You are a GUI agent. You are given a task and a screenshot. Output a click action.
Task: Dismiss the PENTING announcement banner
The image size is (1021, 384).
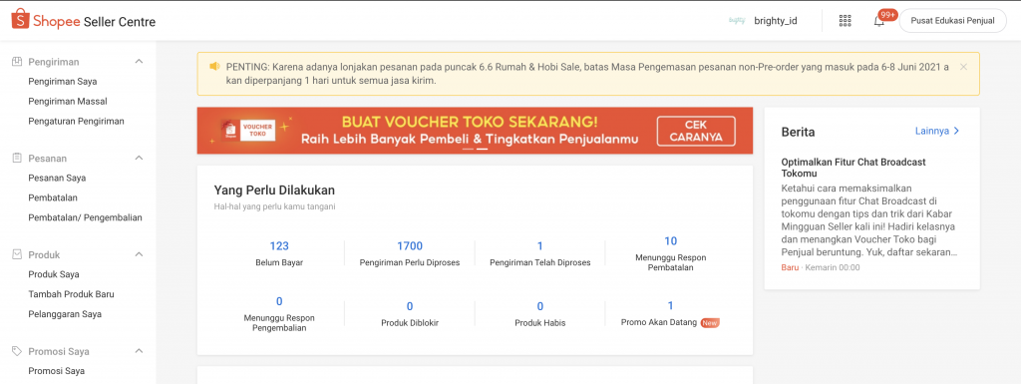pyautogui.click(x=964, y=67)
